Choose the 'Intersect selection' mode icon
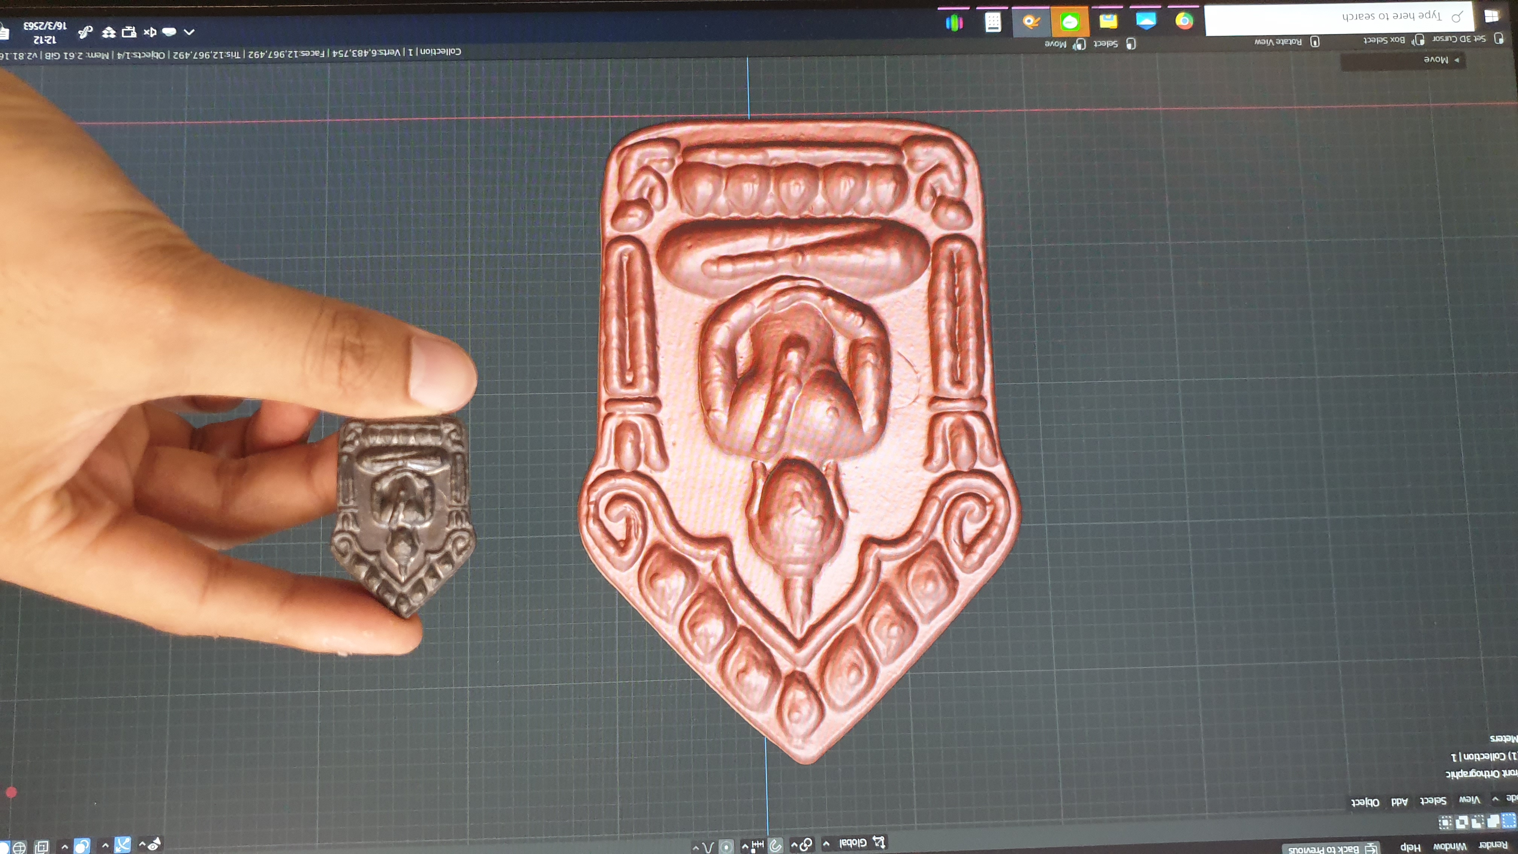This screenshot has height=854, width=1518. [x=1445, y=823]
